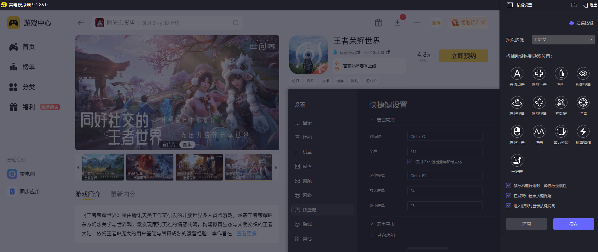Open 快捷键 settings tab
The height and width of the screenshot is (252, 598).
322,210
